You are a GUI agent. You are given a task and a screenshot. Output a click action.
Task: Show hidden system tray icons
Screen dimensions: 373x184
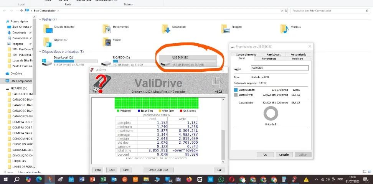(x=316, y=179)
